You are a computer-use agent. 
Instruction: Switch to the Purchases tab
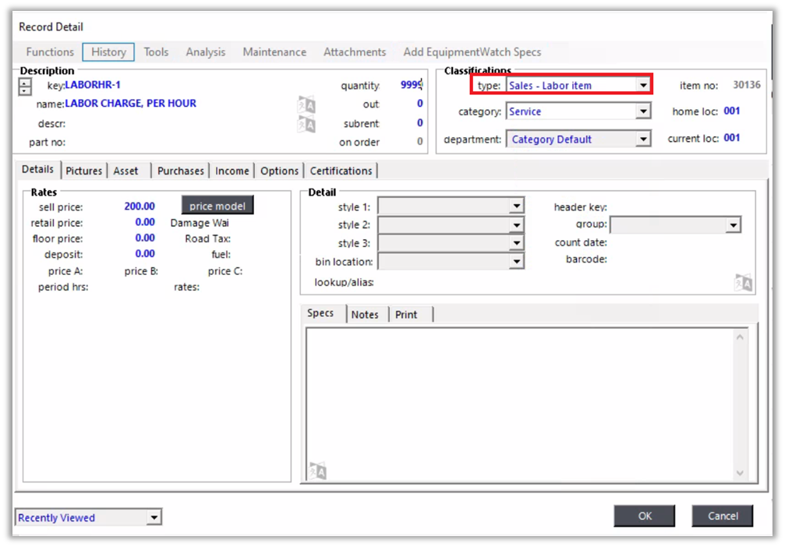[x=180, y=171]
